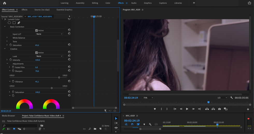
Task: Toggle the captions CC button in timeline
Action: [156, 124]
